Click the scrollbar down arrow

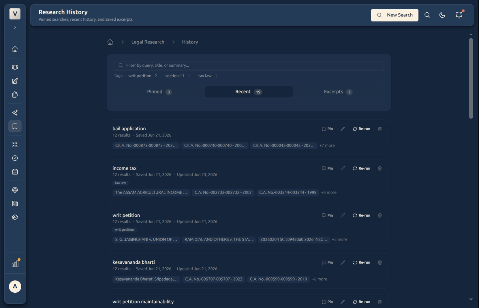(471, 299)
